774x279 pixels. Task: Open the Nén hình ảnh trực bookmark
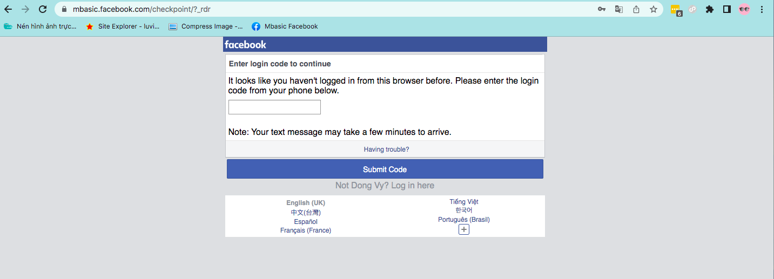pos(41,26)
